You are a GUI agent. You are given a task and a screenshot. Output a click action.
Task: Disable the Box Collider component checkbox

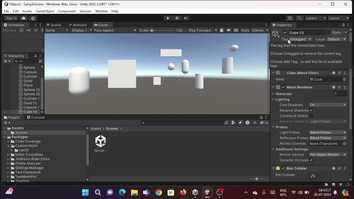tap(283, 168)
